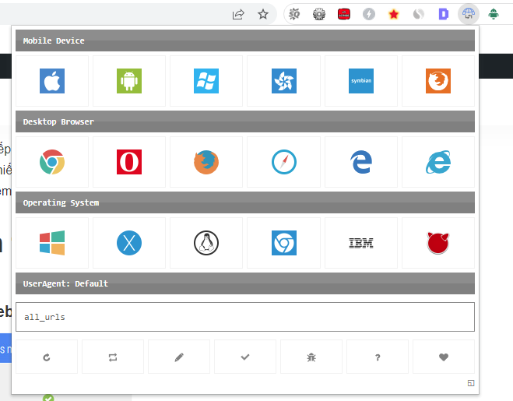Select the Chrome desktop browser icon
The width and height of the screenshot is (513, 401).
tap(52, 162)
